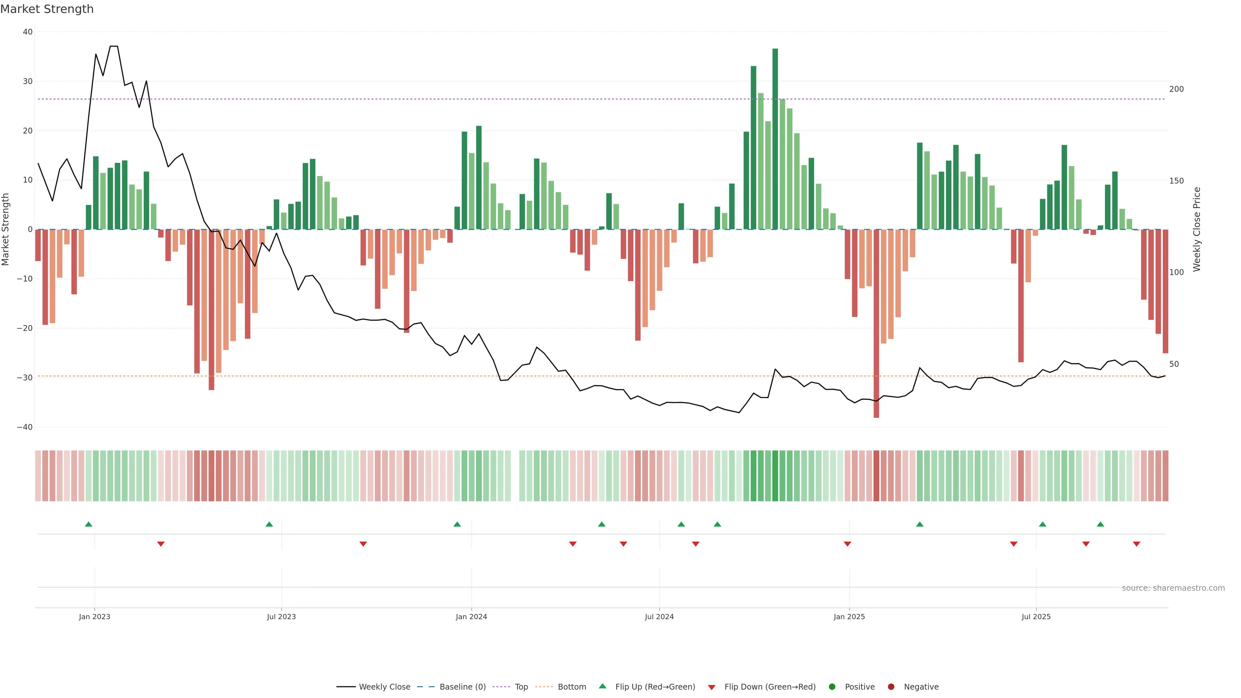
Task: Click the Jul 2024 x-axis label
Action: [659, 617]
